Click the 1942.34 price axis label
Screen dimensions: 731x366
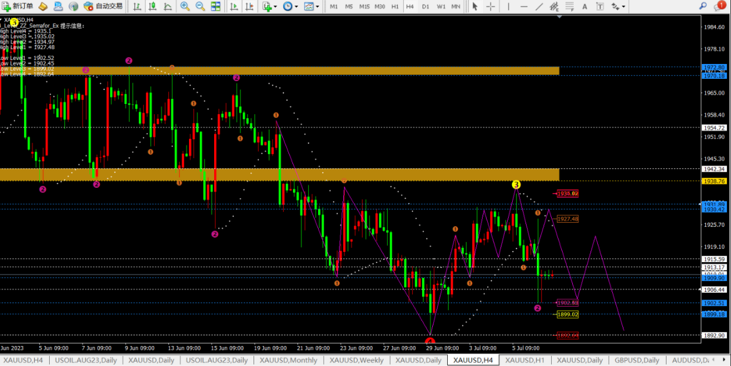click(x=714, y=169)
